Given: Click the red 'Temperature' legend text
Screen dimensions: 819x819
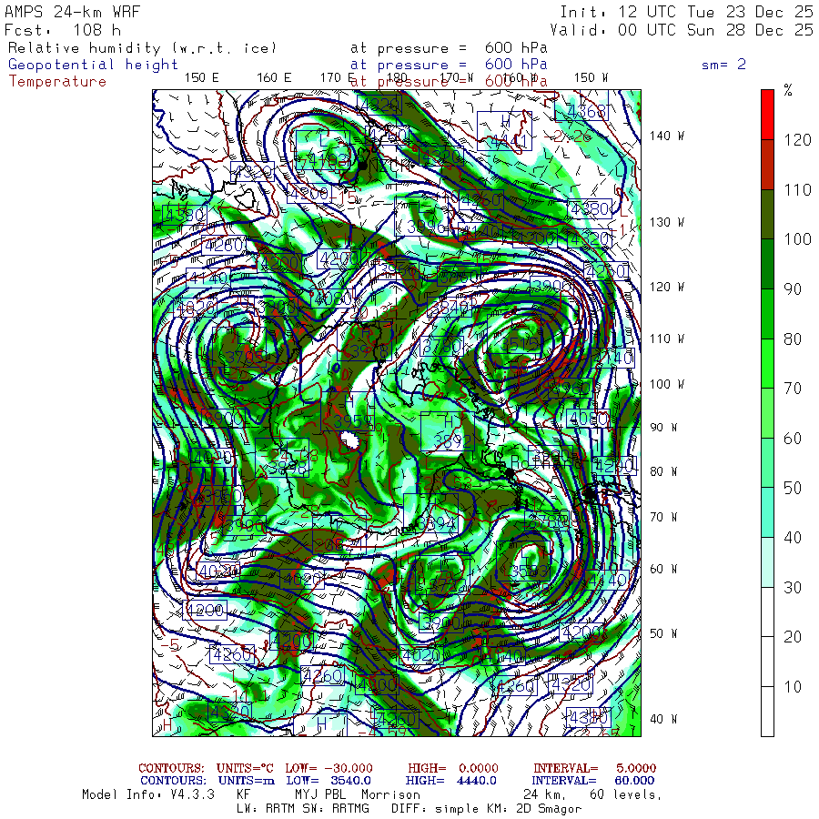Looking at the screenshot, I should [57, 81].
